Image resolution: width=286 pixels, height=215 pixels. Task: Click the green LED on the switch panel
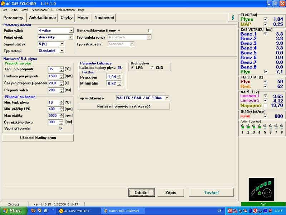click(x=260, y=193)
